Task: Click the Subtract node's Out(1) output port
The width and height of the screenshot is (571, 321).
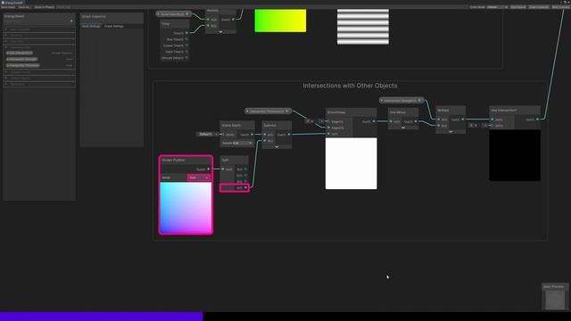Action: (x=289, y=135)
